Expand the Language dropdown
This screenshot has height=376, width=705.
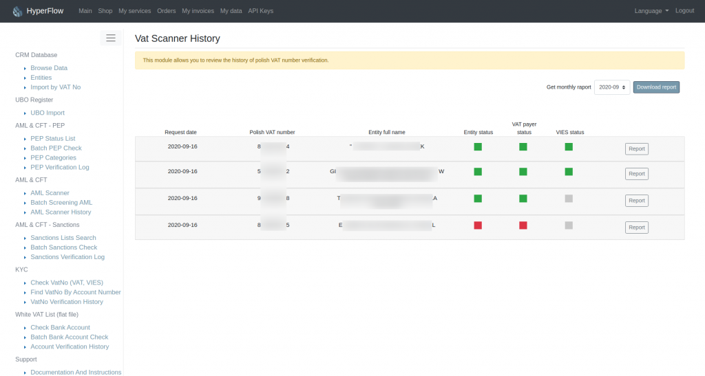click(x=651, y=11)
